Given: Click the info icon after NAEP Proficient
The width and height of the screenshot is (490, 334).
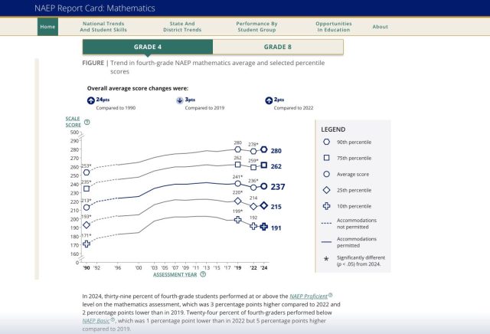Looking at the screenshot, I should [x=330, y=295].
